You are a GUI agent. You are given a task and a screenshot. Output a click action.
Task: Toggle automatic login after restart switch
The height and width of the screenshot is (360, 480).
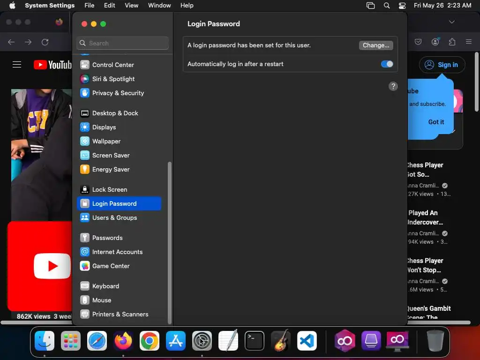click(x=387, y=64)
